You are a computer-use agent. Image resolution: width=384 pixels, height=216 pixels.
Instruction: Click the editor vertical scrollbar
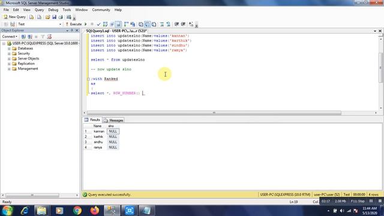(380, 68)
